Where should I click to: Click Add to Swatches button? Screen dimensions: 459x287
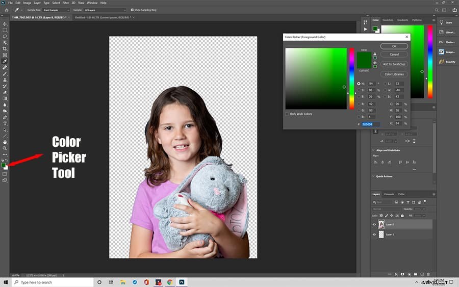[x=394, y=64]
